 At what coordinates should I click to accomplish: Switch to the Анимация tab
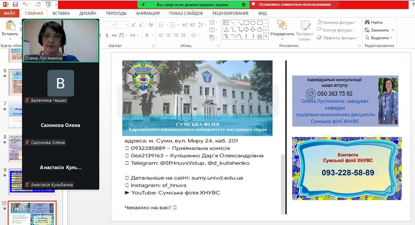(x=147, y=13)
